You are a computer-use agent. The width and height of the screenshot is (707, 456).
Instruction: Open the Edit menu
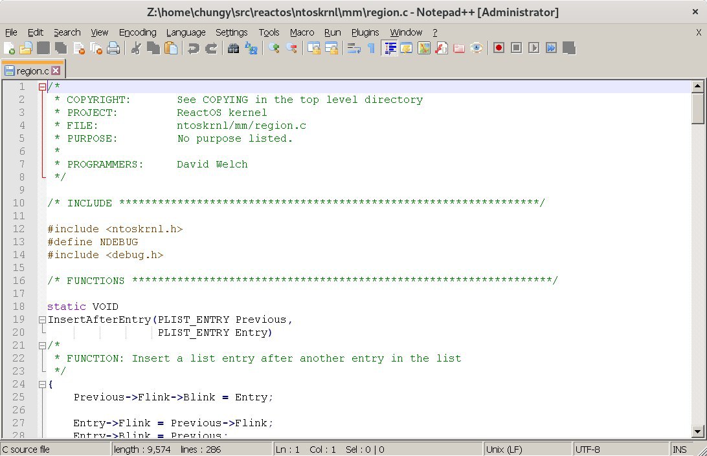(35, 32)
